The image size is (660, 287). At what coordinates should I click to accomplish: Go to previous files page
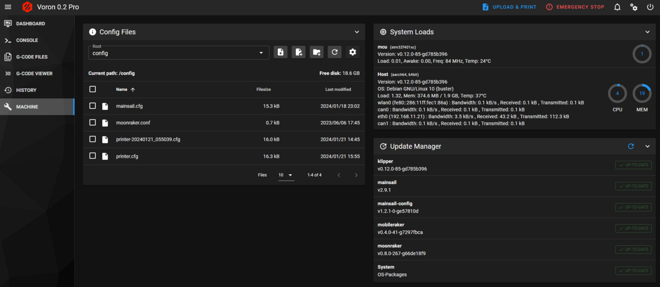pos(339,175)
